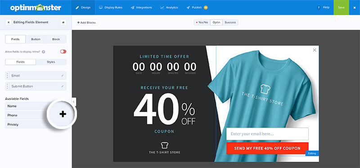Click the Add Blocks button
Image resolution: width=360 pixels, height=168 pixels.
pyautogui.click(x=86, y=23)
